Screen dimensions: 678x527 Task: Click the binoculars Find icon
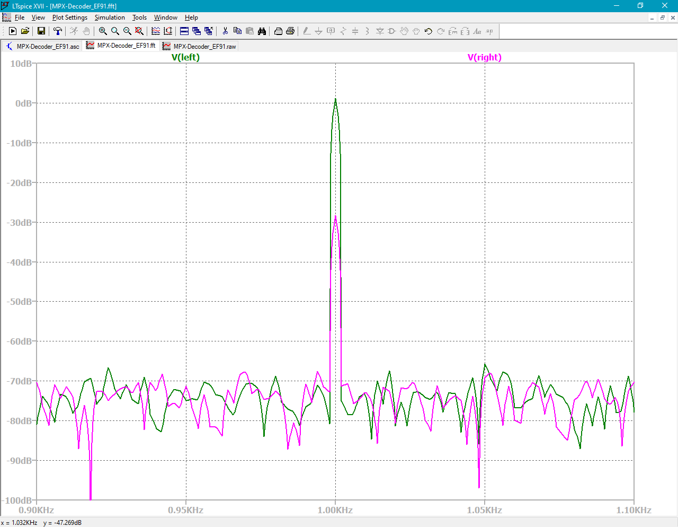click(x=262, y=31)
